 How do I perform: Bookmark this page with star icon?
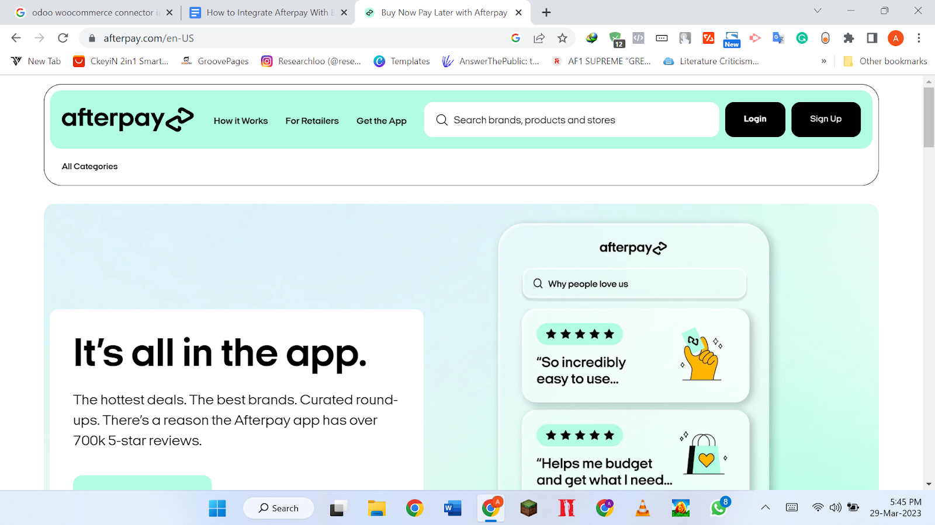click(x=562, y=38)
